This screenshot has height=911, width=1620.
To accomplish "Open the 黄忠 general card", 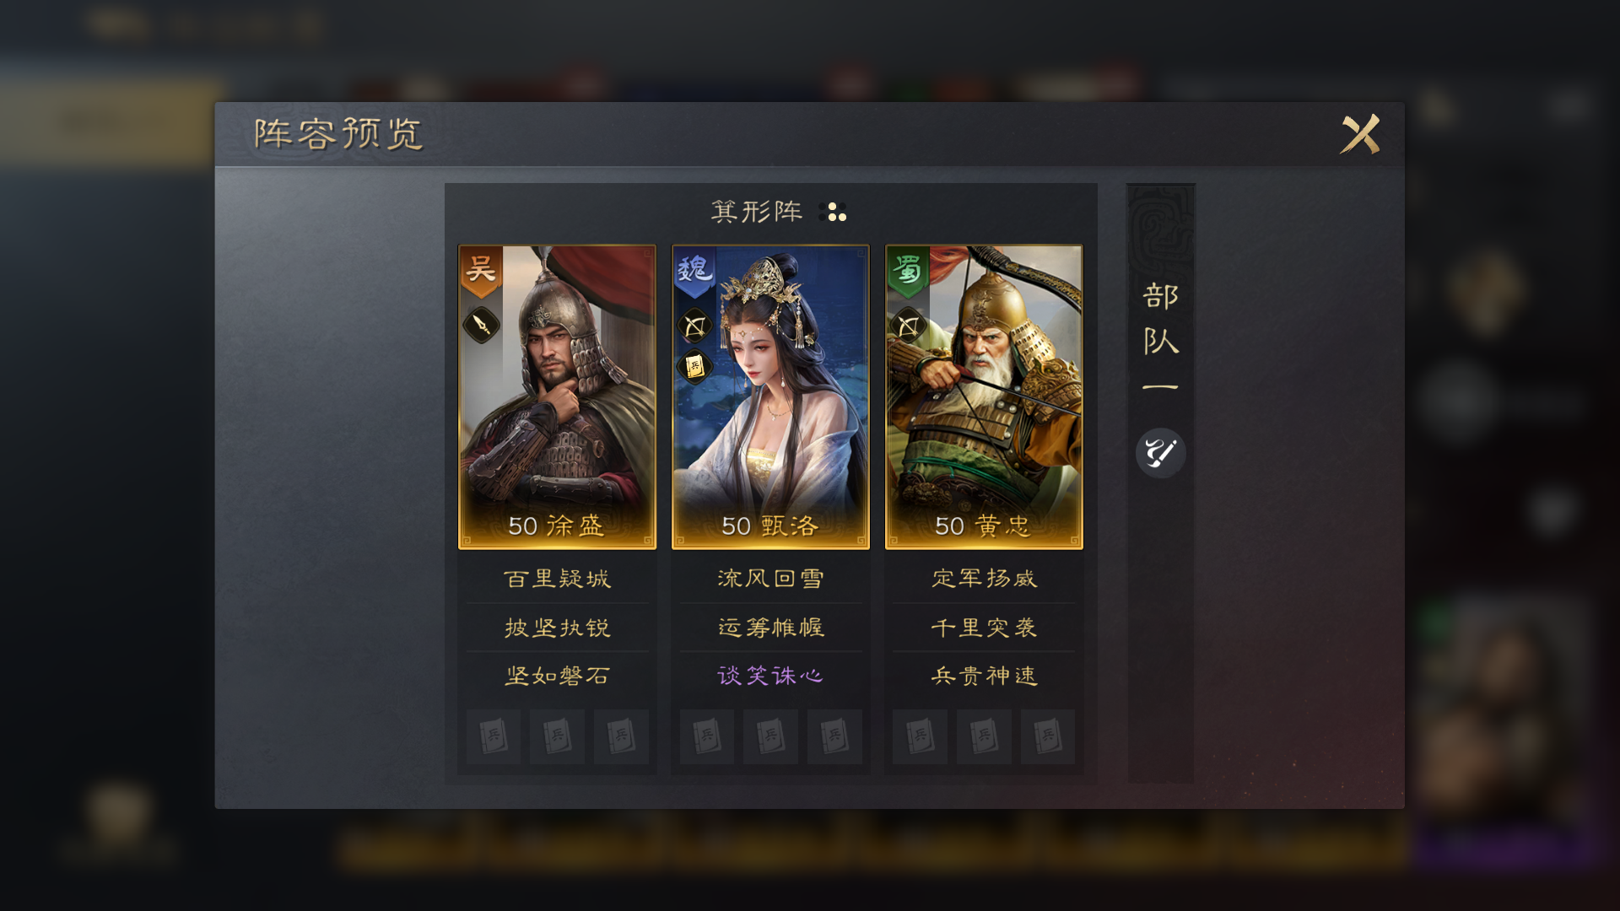I will tap(984, 396).
